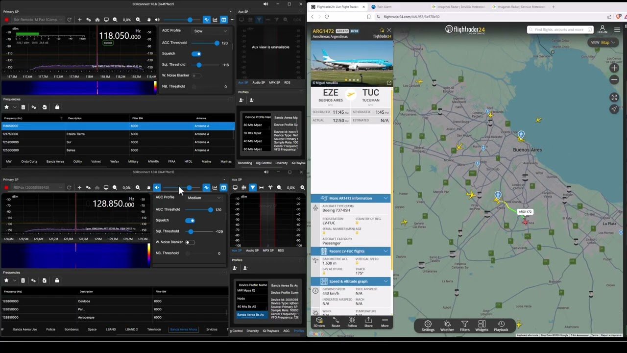The width and height of the screenshot is (627, 353).
Task: Select Banda Aerea tab in top frequency banks
Action: (55, 161)
